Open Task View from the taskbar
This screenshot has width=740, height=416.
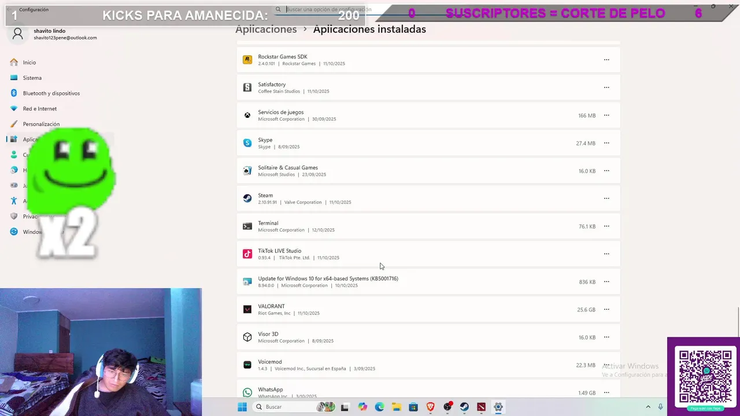(x=345, y=407)
